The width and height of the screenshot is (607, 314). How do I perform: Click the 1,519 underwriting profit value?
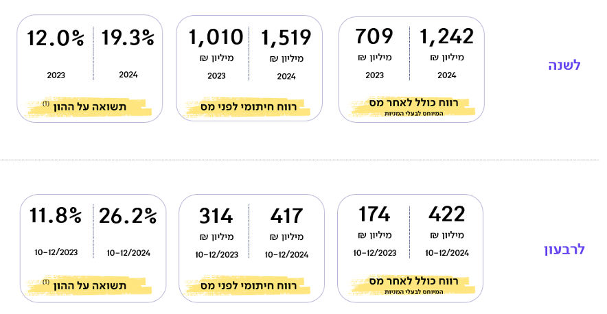pyautogui.click(x=286, y=38)
